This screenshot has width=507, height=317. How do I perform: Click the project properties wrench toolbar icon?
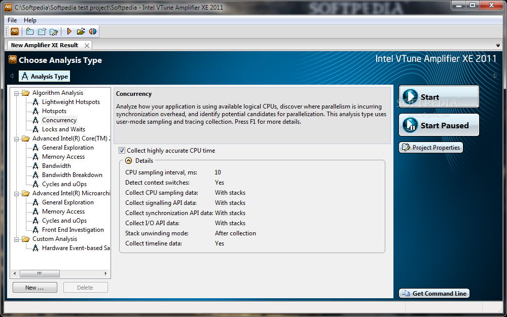[54, 31]
